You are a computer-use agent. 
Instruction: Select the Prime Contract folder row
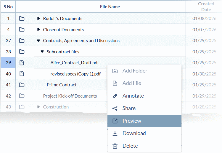[x=62, y=85]
